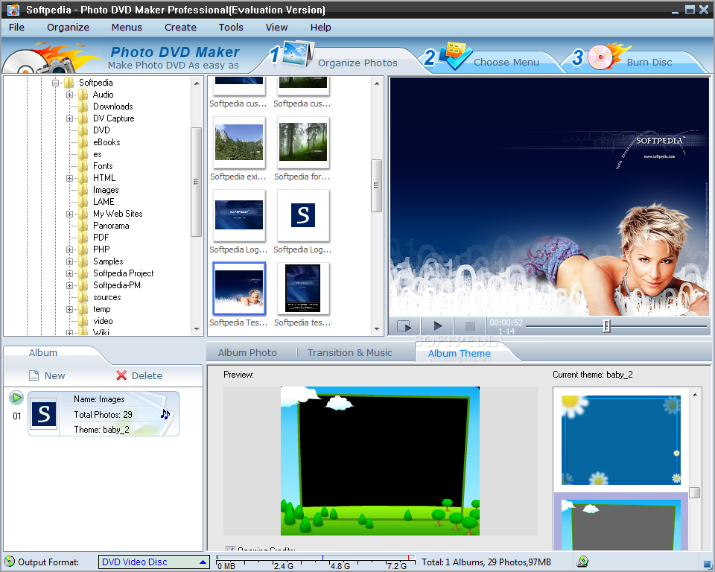The image size is (715, 572).
Task: Click the photo thumbnails scrollbar down arrow
Action: click(377, 328)
